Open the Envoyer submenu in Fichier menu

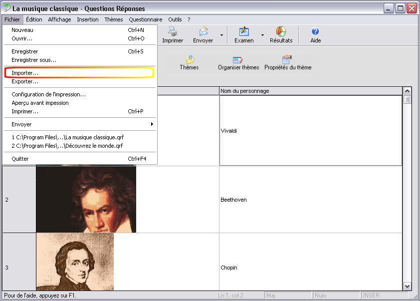79,124
